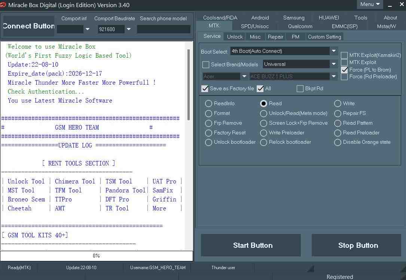The width and height of the screenshot is (406, 280).
Task: Select the Write radio option
Action: [x=338, y=104]
